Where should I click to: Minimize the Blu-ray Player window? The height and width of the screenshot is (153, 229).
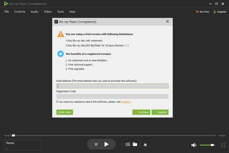(x=210, y=4)
